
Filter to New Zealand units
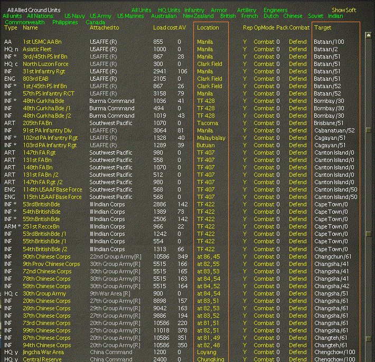pos(198,16)
